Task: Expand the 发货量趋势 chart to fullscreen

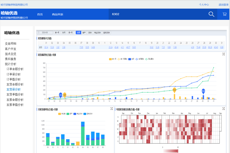Action: [x=224, y=54]
